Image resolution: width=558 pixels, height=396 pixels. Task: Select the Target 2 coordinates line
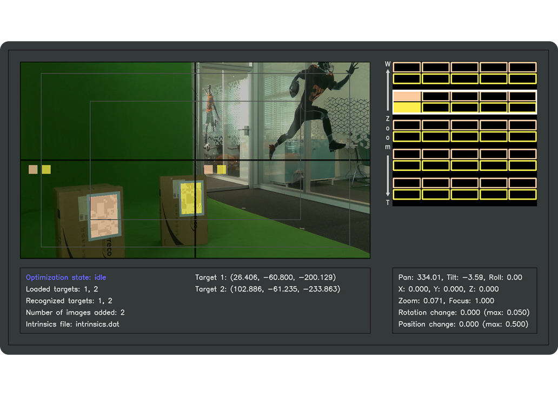point(268,289)
